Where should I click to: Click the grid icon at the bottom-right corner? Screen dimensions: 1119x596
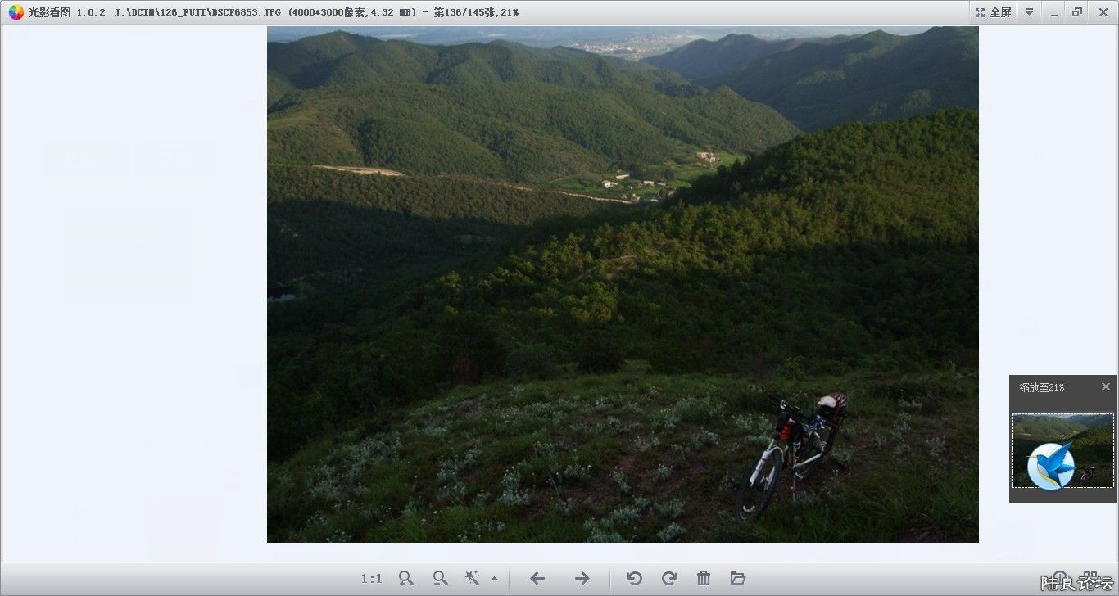point(1090,573)
